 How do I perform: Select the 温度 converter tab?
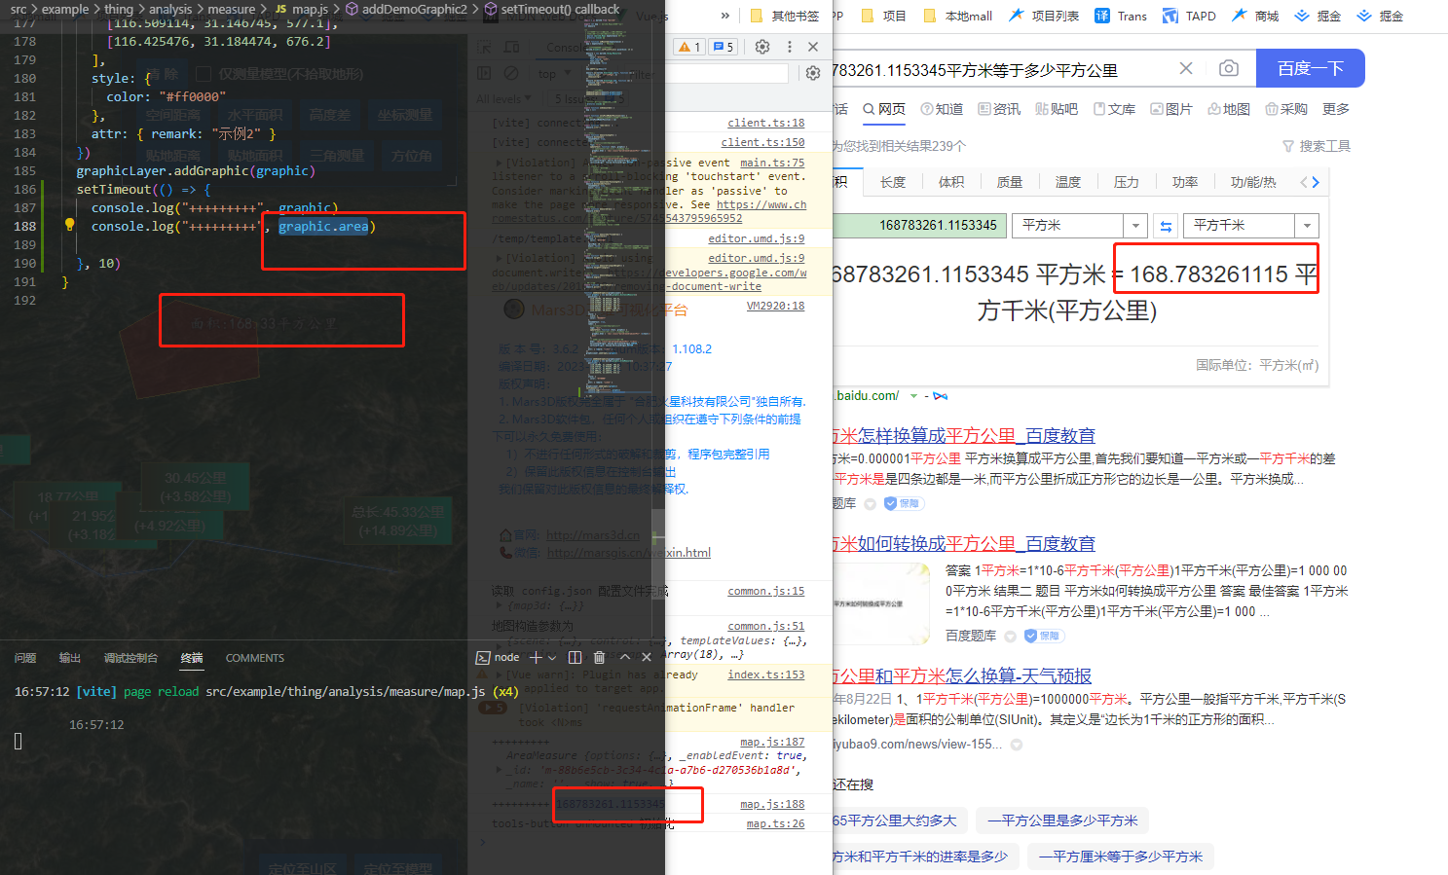1068,182
